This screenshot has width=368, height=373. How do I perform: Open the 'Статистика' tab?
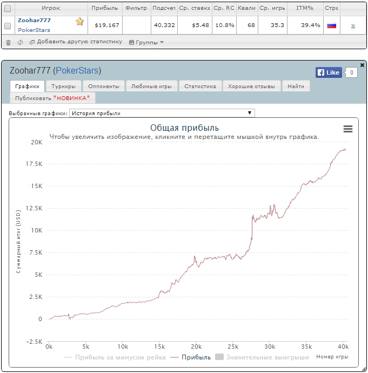point(200,86)
